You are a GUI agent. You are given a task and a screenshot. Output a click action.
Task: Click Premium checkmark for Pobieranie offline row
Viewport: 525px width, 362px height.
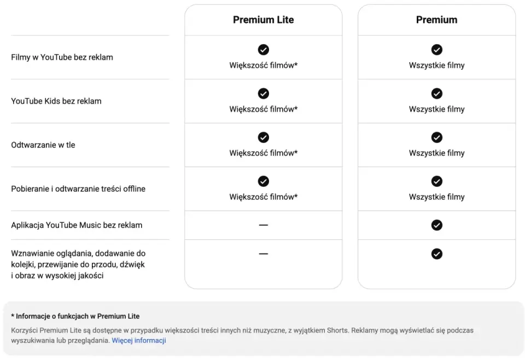tap(436, 181)
